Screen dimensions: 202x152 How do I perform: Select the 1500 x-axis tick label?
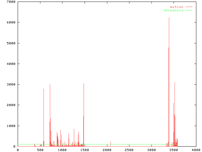(x=84, y=150)
